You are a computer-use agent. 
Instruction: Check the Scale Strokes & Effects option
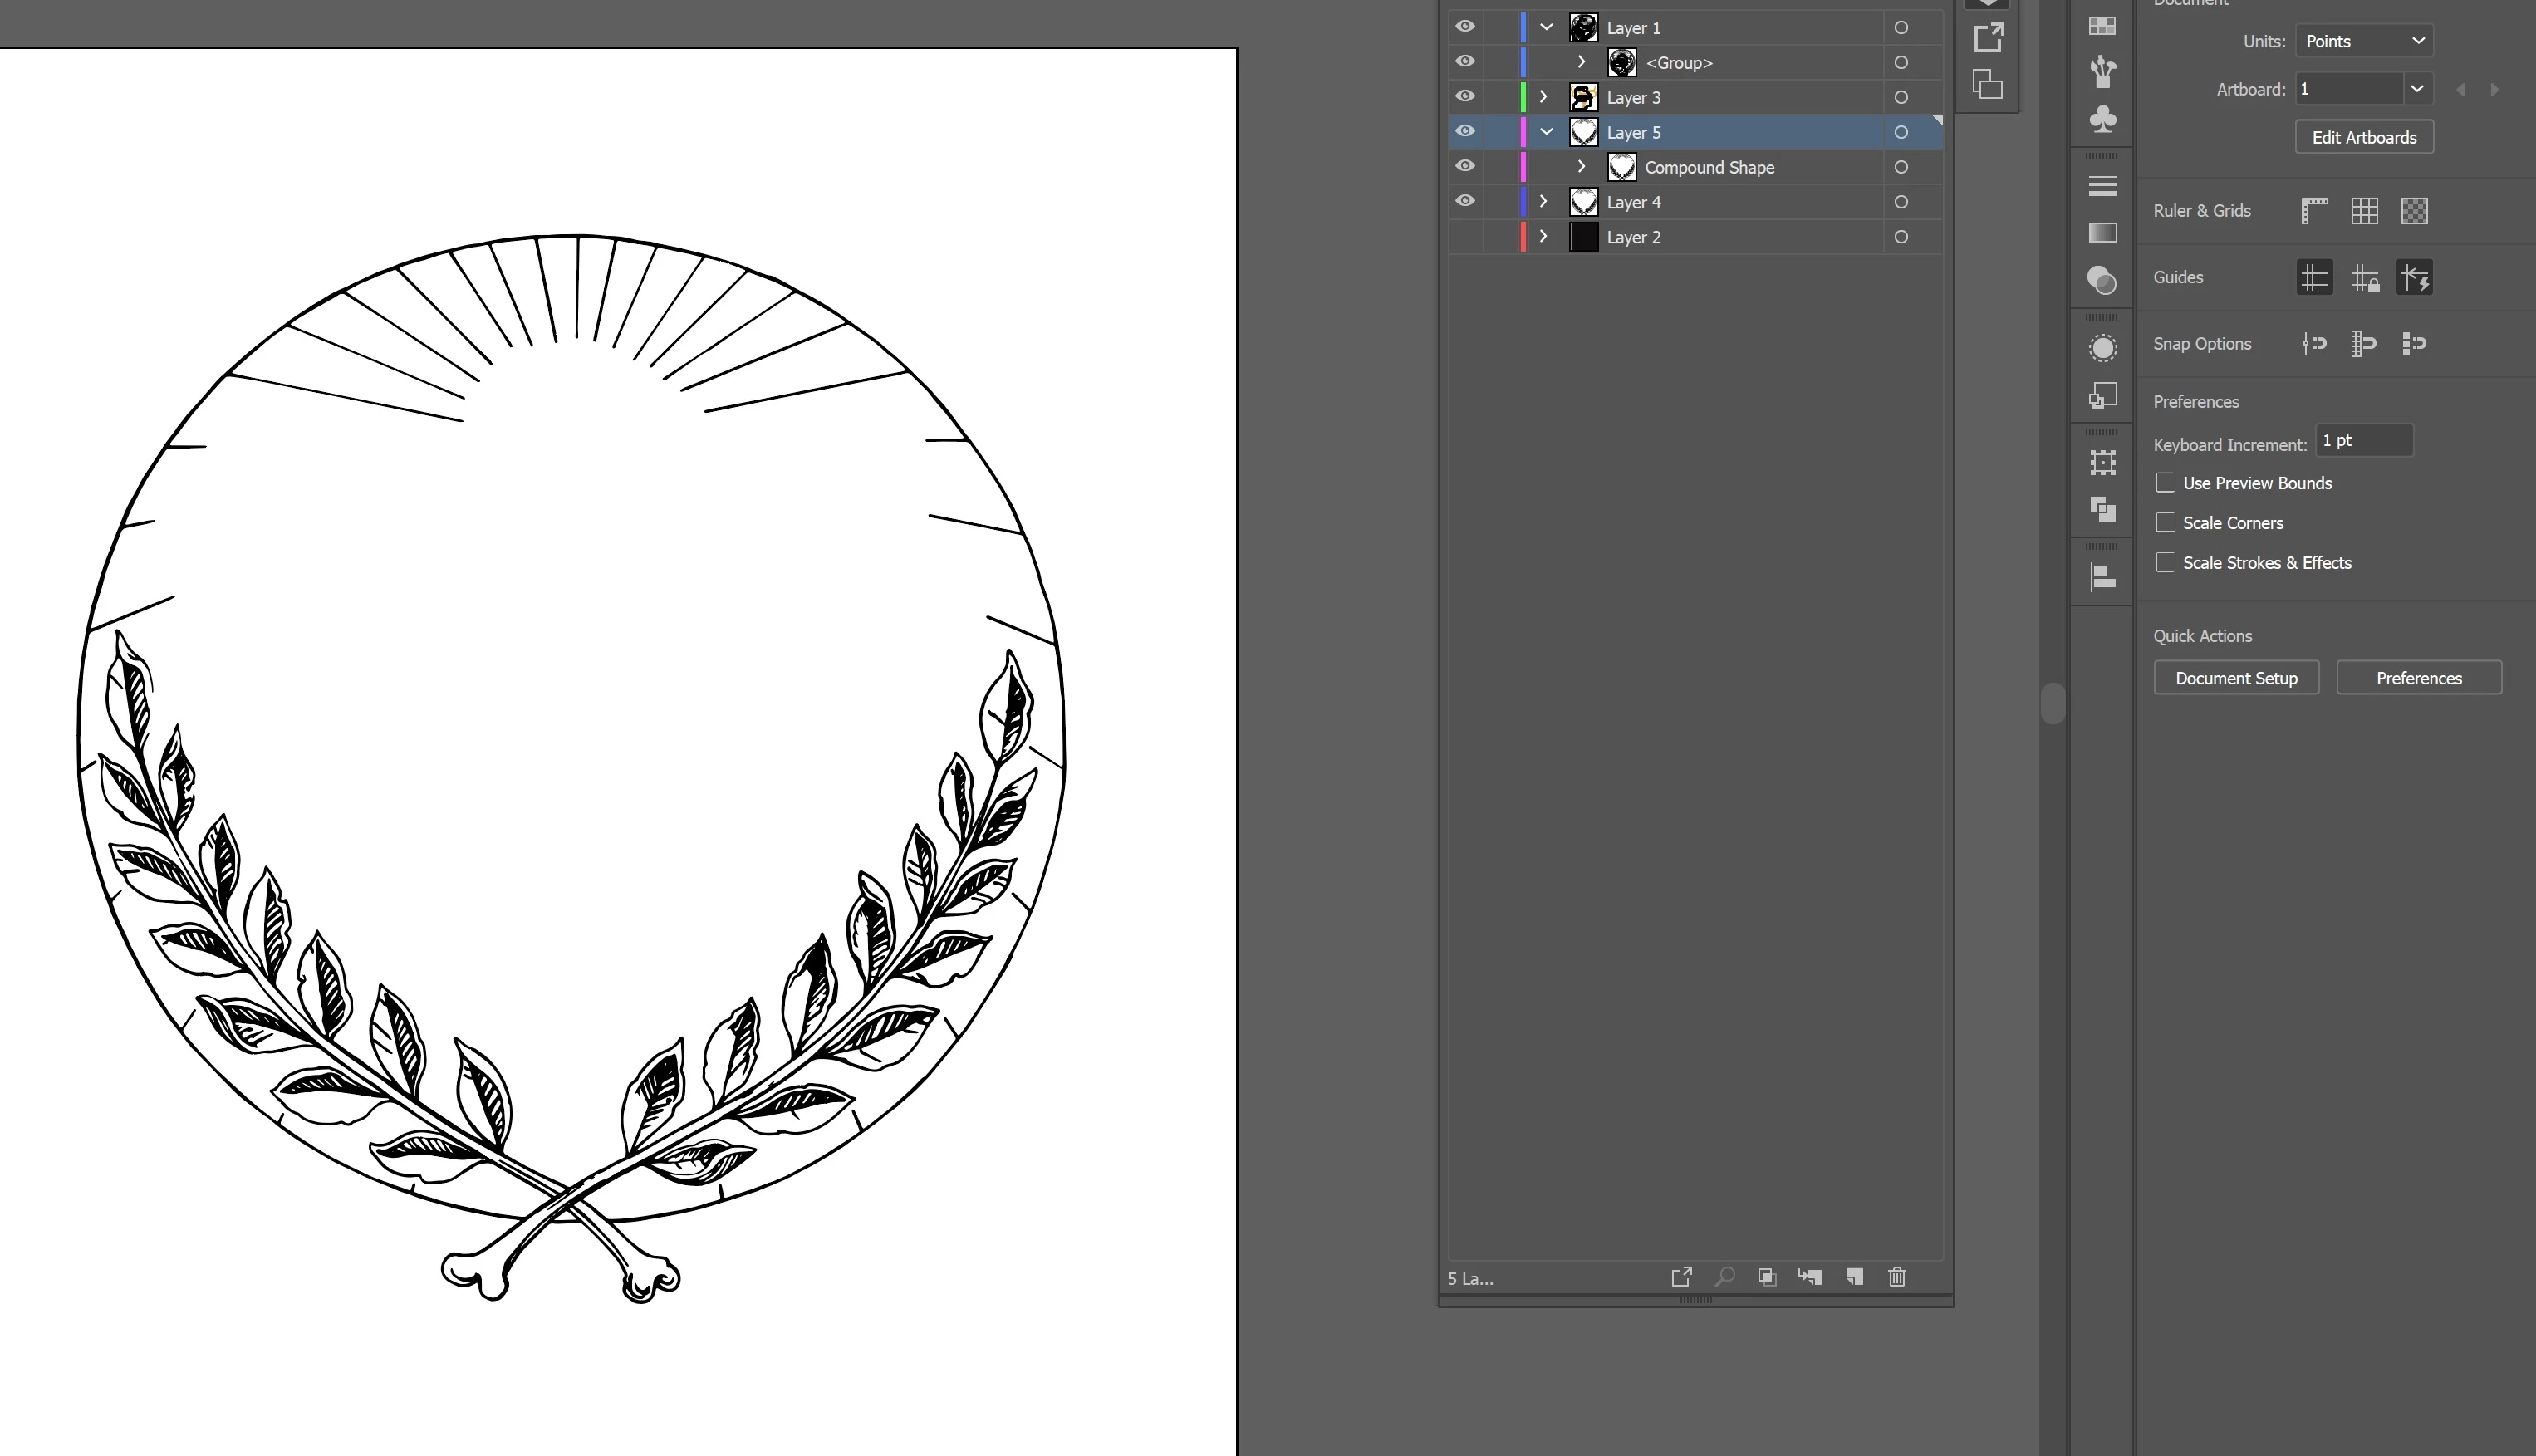(2165, 563)
